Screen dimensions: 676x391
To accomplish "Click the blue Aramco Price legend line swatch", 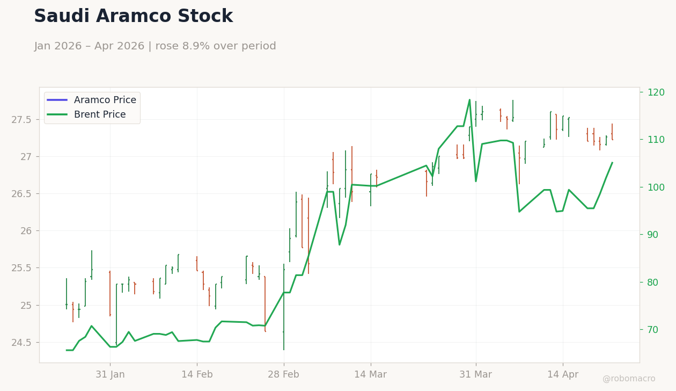I will (x=57, y=100).
